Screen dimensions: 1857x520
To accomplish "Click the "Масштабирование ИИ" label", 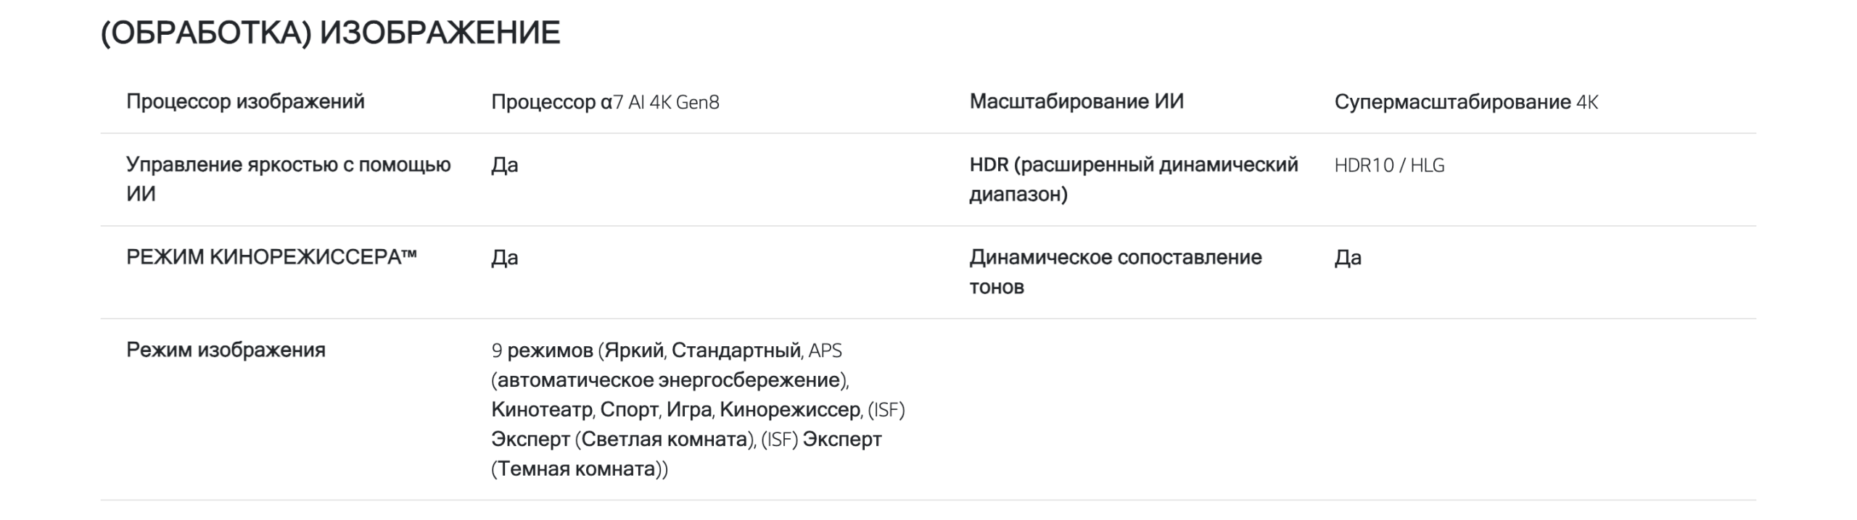I will (1076, 101).
